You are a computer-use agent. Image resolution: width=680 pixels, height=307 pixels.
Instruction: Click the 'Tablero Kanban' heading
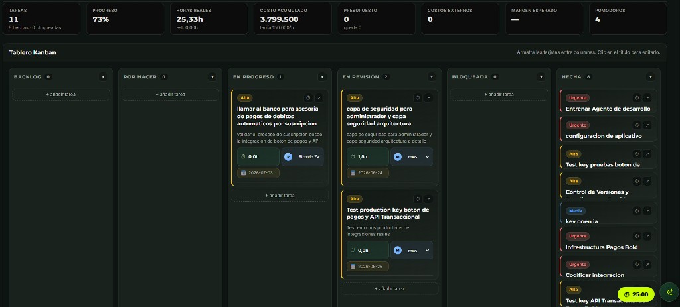point(33,52)
